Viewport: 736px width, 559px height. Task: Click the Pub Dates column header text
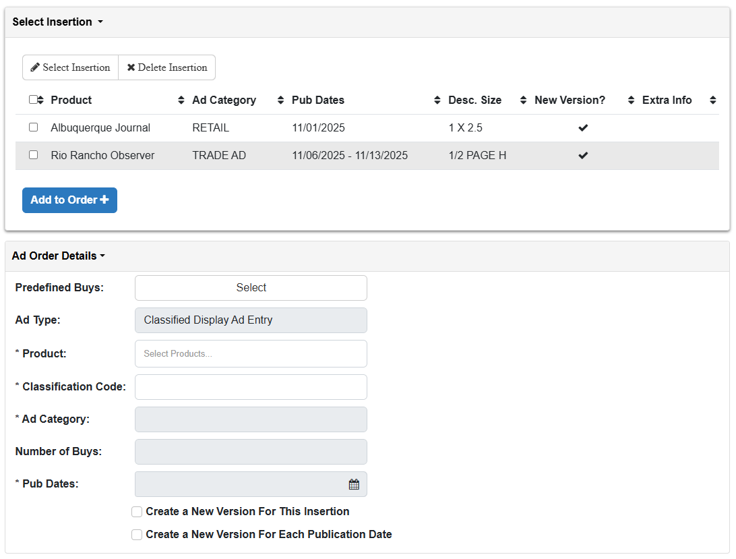click(318, 100)
